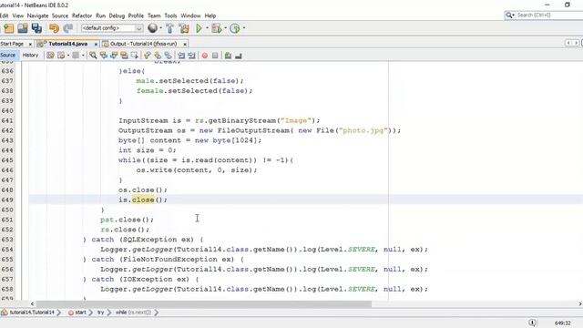The width and height of the screenshot is (583, 328).
Task: Click the editor Back navigation icon
Action: pos(61,56)
